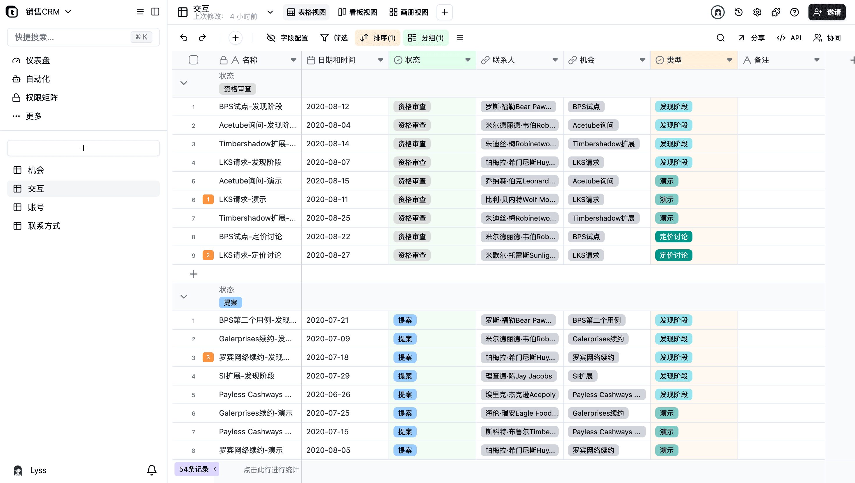
Task: Switch to the 看板视图 view
Action: (x=357, y=12)
